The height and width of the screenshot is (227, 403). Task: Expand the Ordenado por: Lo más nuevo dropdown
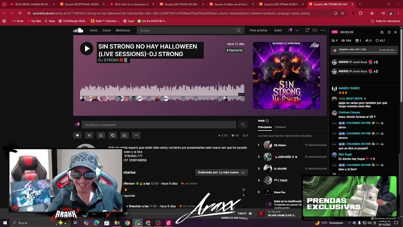click(221, 172)
